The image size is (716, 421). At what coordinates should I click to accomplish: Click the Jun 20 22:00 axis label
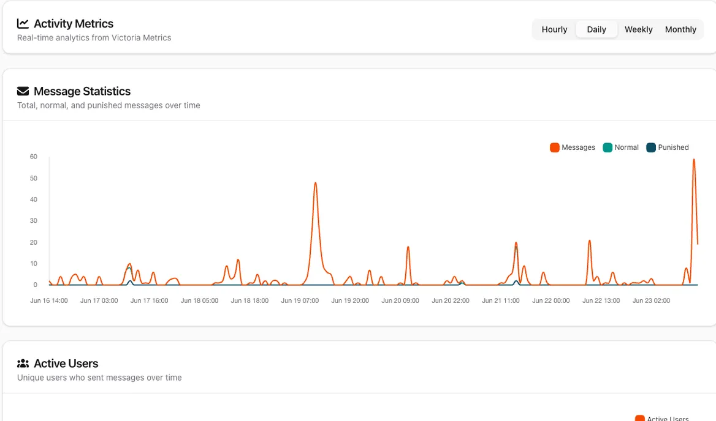[451, 300]
